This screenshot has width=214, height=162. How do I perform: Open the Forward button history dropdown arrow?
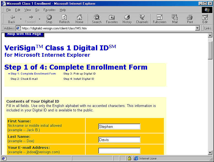click(39, 19)
